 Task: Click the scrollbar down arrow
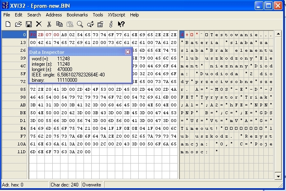[278, 176]
